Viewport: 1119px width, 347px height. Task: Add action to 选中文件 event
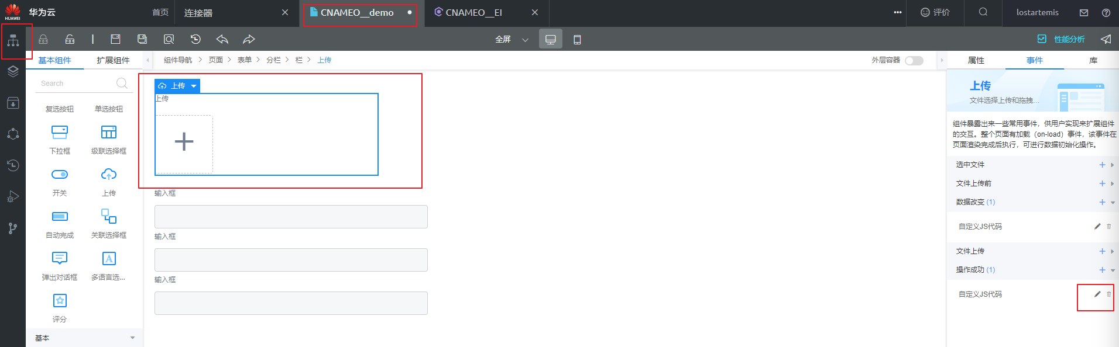pos(1102,165)
